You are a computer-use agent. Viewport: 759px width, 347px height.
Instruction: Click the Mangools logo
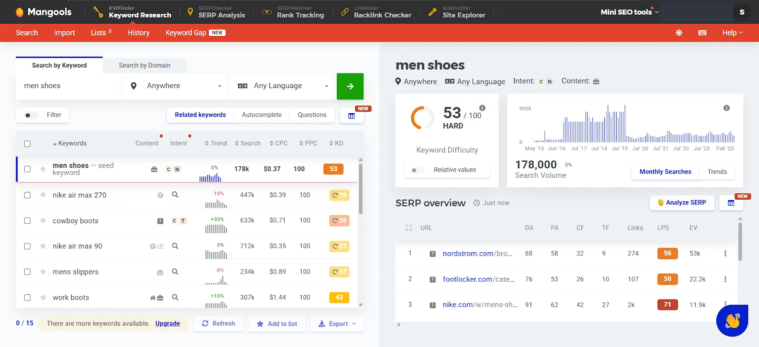tap(44, 12)
